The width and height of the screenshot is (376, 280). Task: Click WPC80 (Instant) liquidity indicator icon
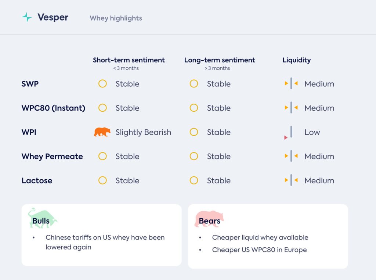point(291,108)
